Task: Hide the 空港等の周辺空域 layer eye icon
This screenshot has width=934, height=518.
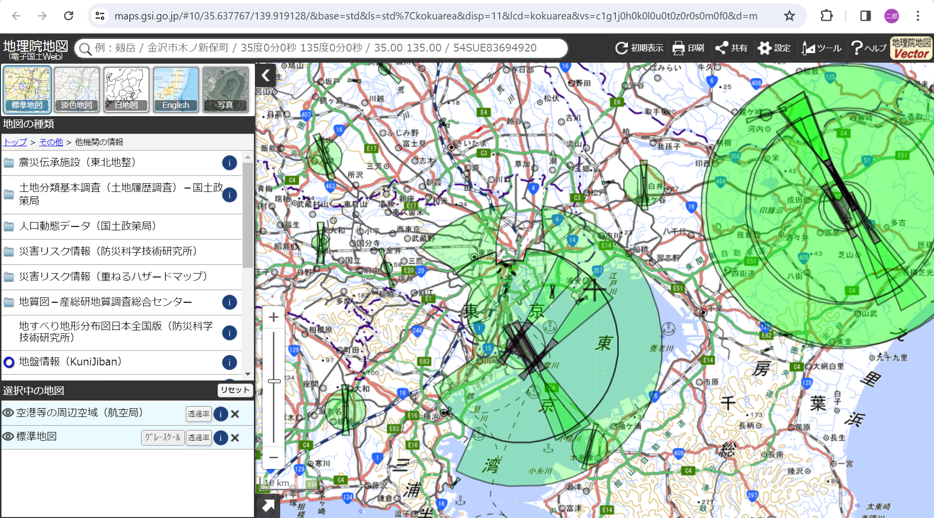Action: [8, 413]
